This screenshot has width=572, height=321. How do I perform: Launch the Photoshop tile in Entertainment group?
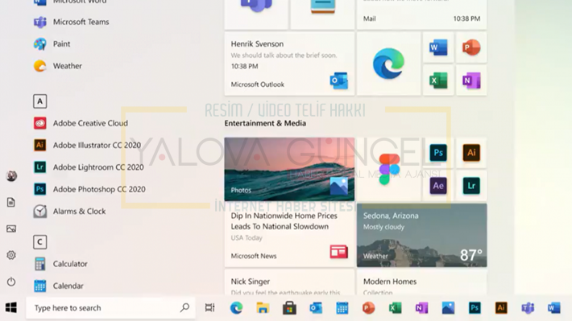tap(438, 153)
